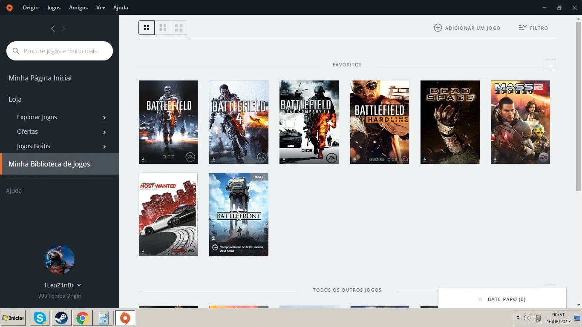This screenshot has height=327, width=582.
Task: Select the Star Wars Battlefront tile
Action: (x=239, y=214)
